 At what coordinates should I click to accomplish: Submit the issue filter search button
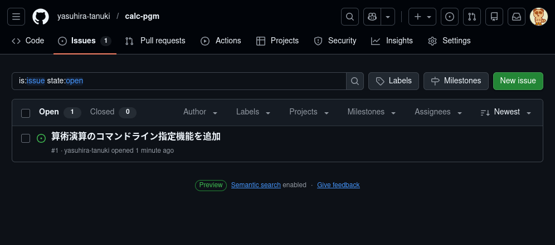coord(355,81)
